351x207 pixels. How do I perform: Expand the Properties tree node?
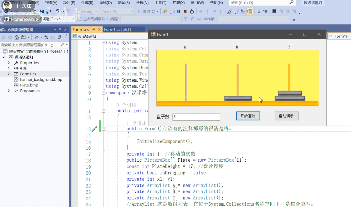(9, 63)
